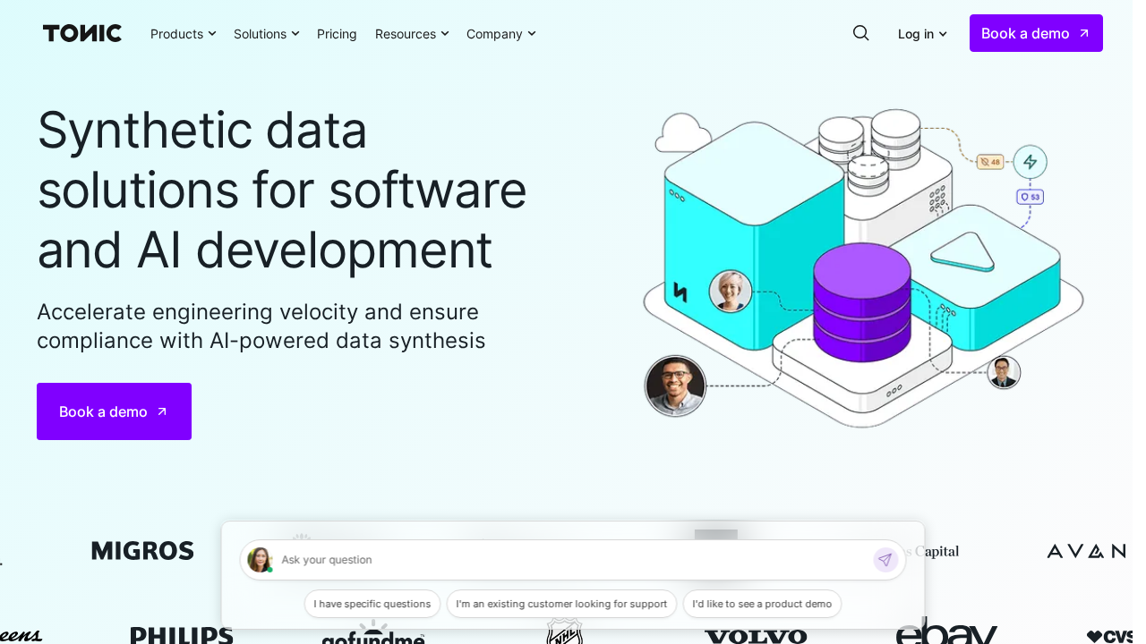The image size is (1146, 644).
Task: Expand the Solutions dropdown menu
Action: pos(266,34)
